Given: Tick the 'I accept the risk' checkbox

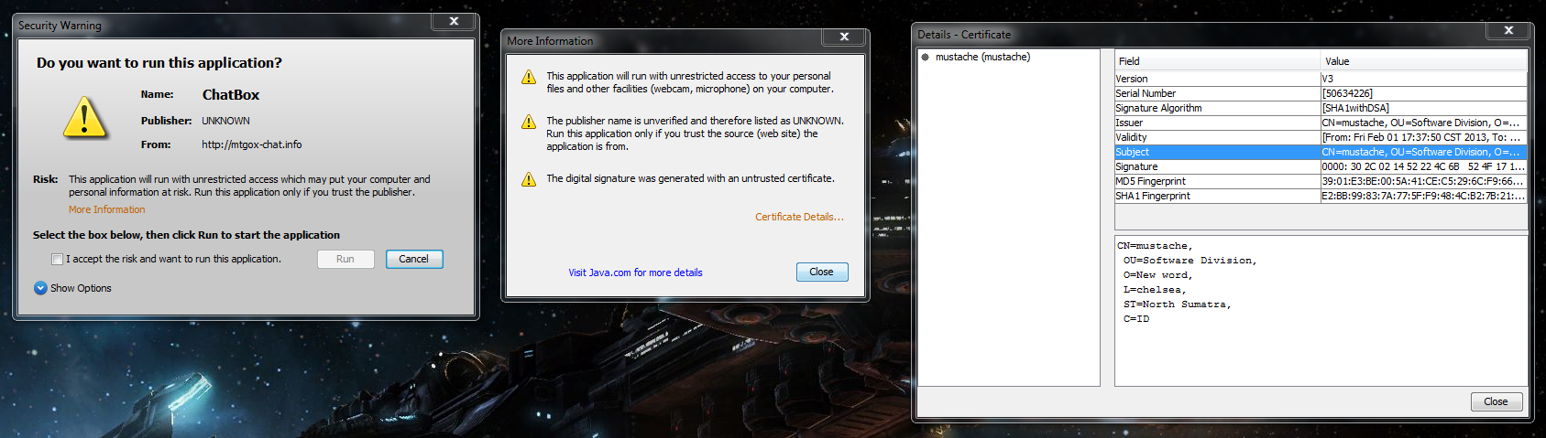Looking at the screenshot, I should point(58,259).
